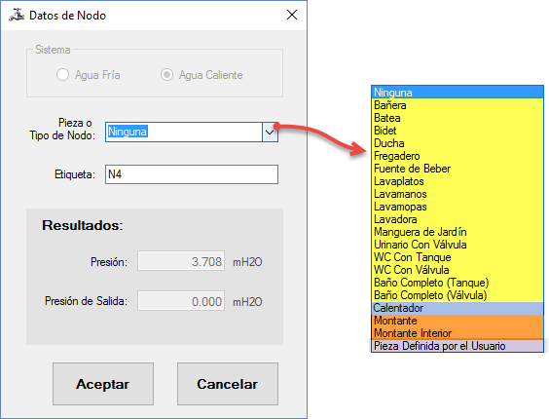The width and height of the screenshot is (549, 419).
Task: Select WC Con Válvula list option
Action: pos(457,270)
